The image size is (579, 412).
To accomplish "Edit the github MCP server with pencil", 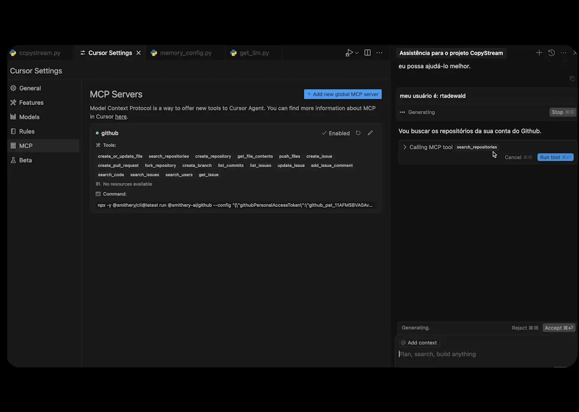I will [370, 133].
